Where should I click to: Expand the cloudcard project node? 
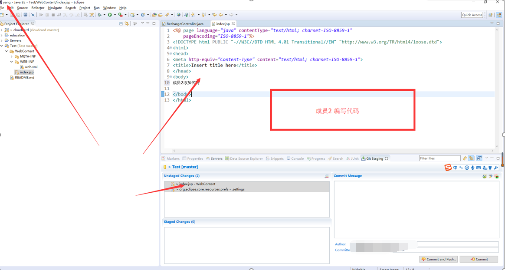2,30
